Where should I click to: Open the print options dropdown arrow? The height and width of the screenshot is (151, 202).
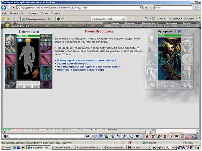pyautogui.click(x=165, y=19)
